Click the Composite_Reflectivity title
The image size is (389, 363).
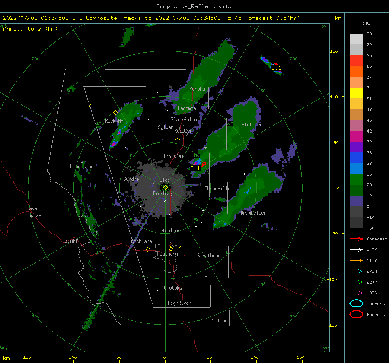pos(194,6)
